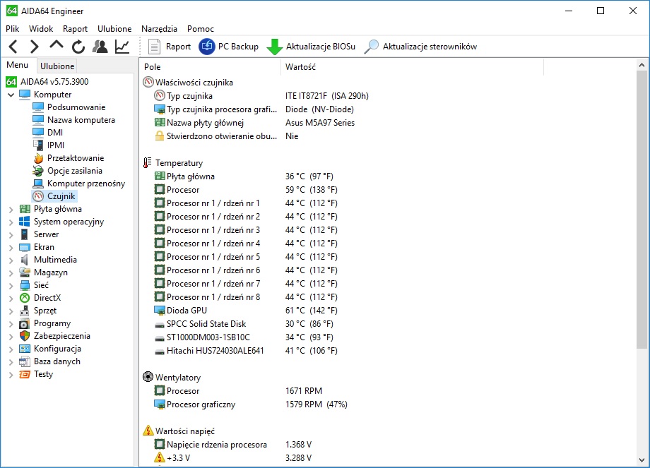Click the up-level arrow toolbar icon

(57, 45)
